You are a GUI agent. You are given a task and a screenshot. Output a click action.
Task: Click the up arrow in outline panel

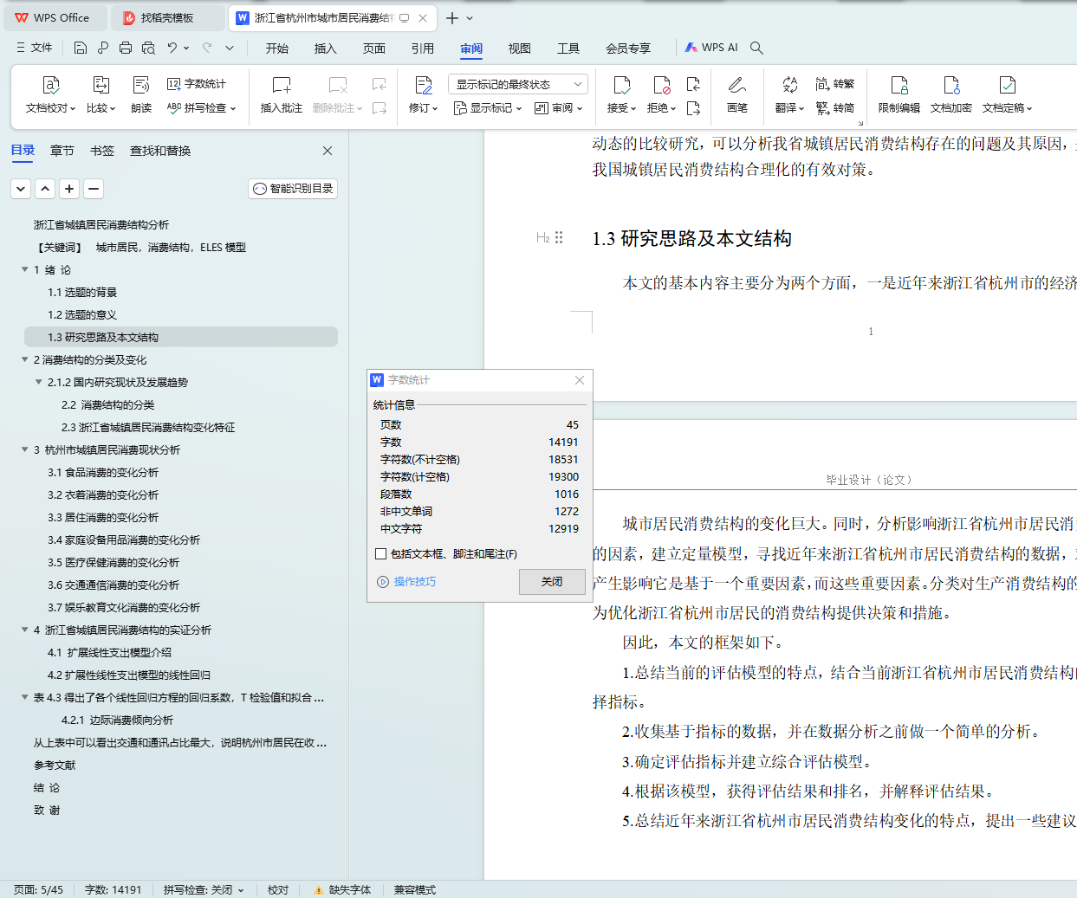click(x=45, y=188)
